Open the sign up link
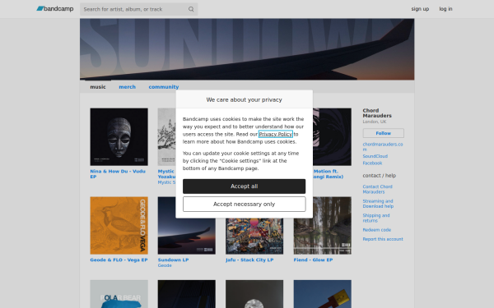The width and height of the screenshot is (494, 308). pos(420,9)
